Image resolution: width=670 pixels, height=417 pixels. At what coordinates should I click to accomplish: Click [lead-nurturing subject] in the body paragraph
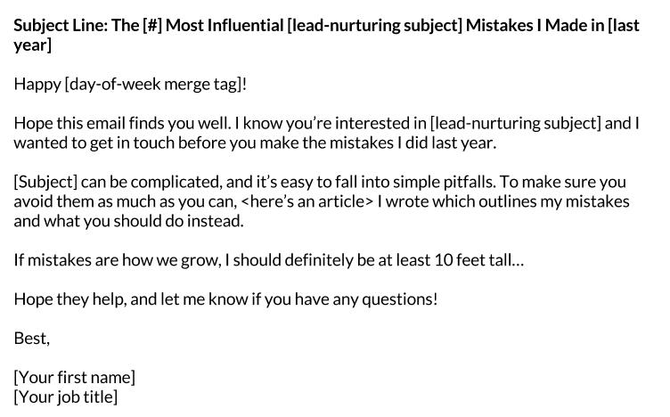[x=516, y=124]
